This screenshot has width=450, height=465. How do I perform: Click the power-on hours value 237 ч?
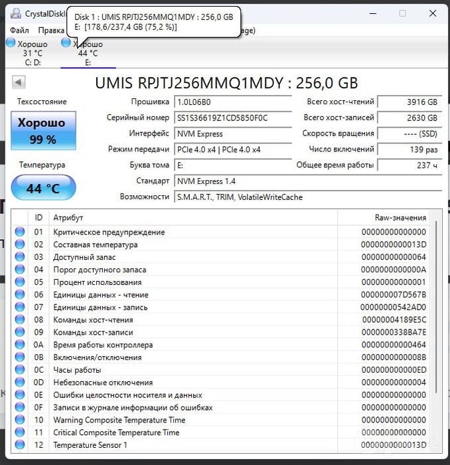[x=410, y=165]
